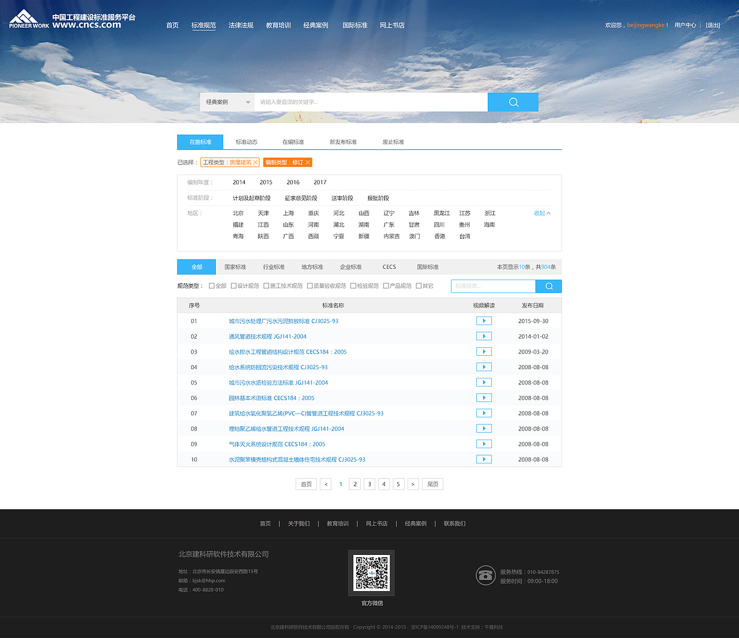Check the 施工技术规范 checkbox

pos(266,286)
